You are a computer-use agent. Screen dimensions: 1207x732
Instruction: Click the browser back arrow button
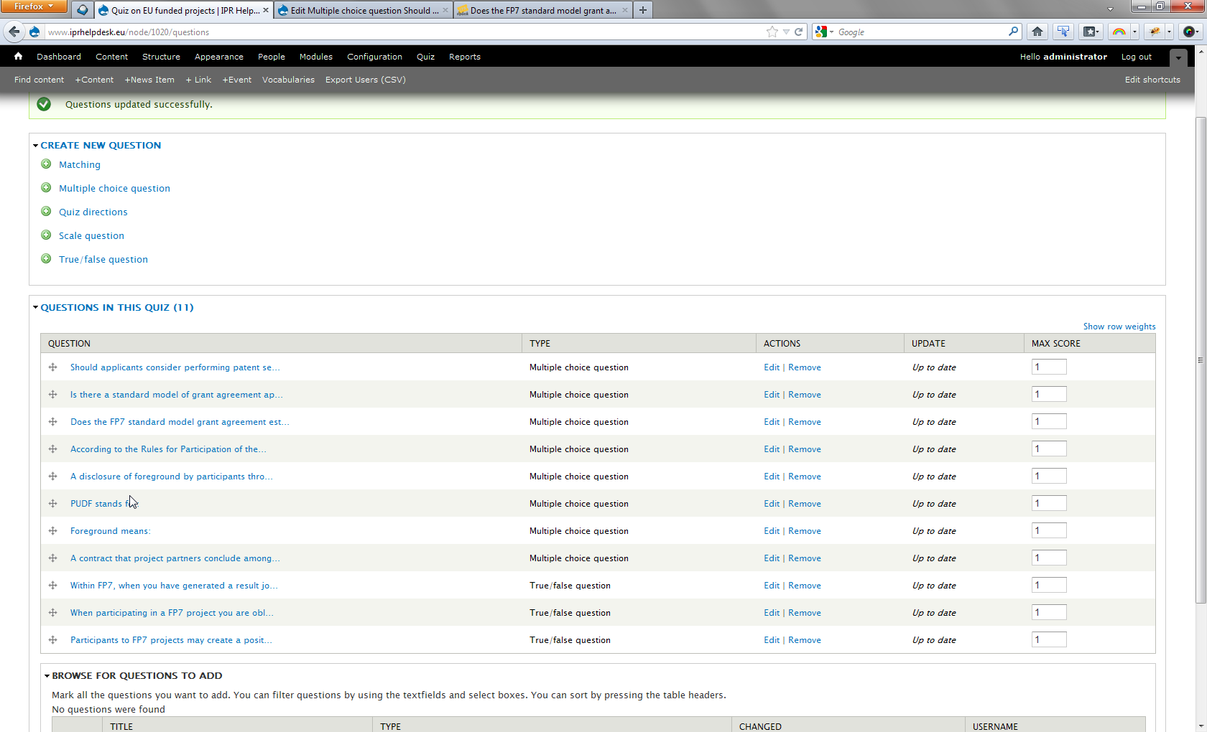[x=14, y=32]
